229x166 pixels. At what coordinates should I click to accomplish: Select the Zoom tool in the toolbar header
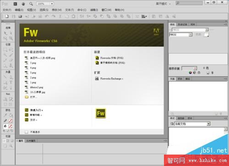pos(31,4)
